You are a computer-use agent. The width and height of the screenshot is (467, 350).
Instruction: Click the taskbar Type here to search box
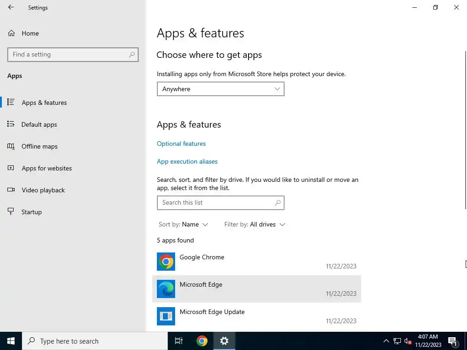click(95, 341)
